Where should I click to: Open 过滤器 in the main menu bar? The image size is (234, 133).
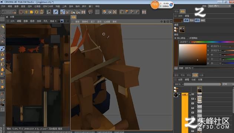[37, 6]
